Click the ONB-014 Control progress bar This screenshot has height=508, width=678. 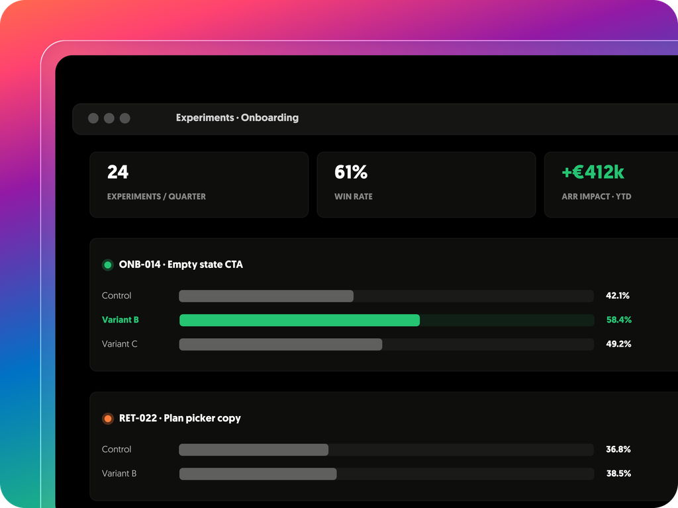tap(386, 296)
